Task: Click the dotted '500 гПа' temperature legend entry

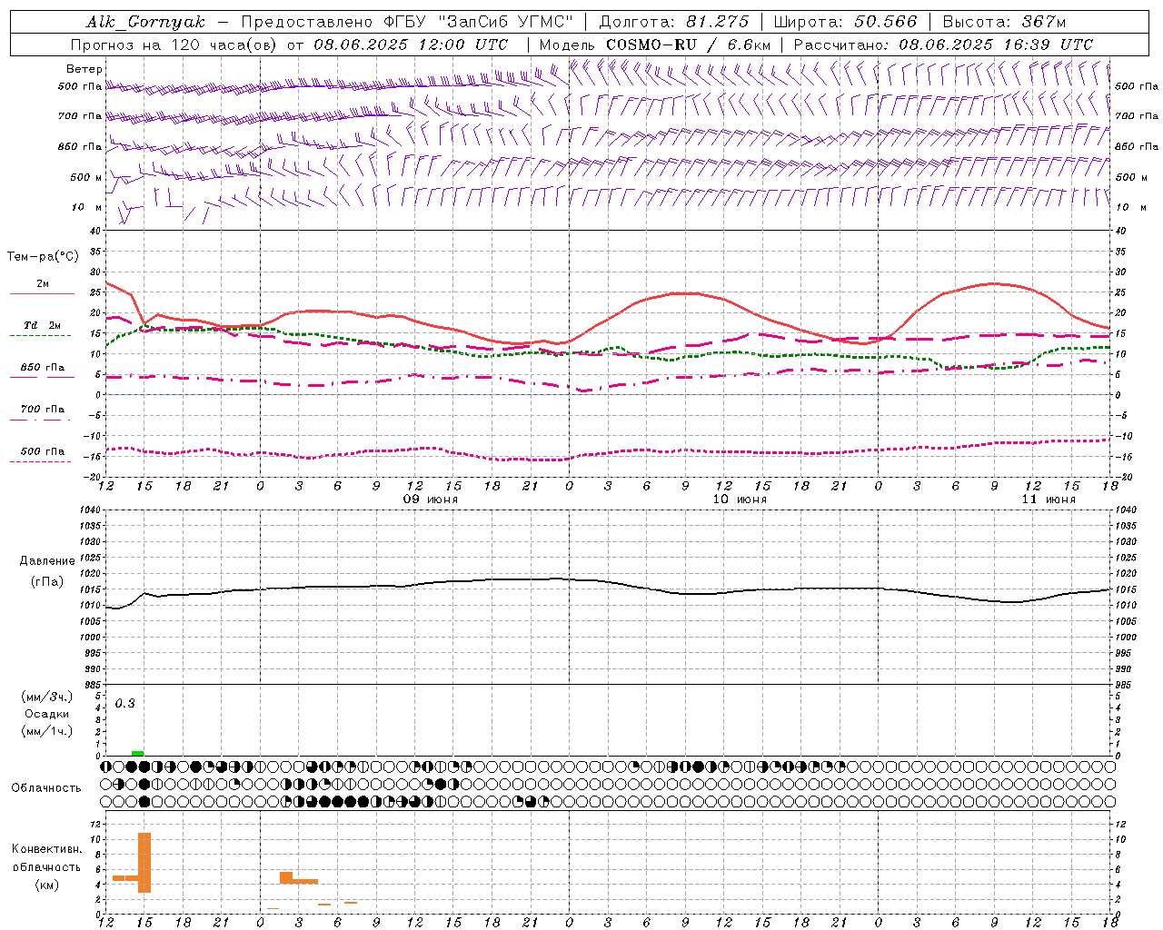Action: [x=42, y=451]
